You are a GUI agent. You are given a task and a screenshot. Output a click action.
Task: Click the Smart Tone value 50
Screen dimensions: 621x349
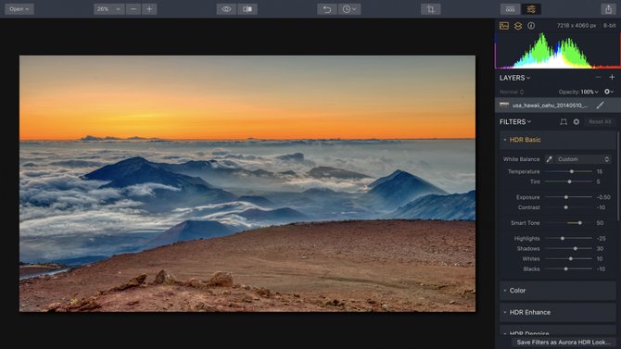coord(600,223)
